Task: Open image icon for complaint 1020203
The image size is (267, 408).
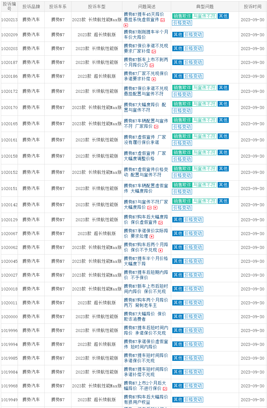Action: click(154, 52)
